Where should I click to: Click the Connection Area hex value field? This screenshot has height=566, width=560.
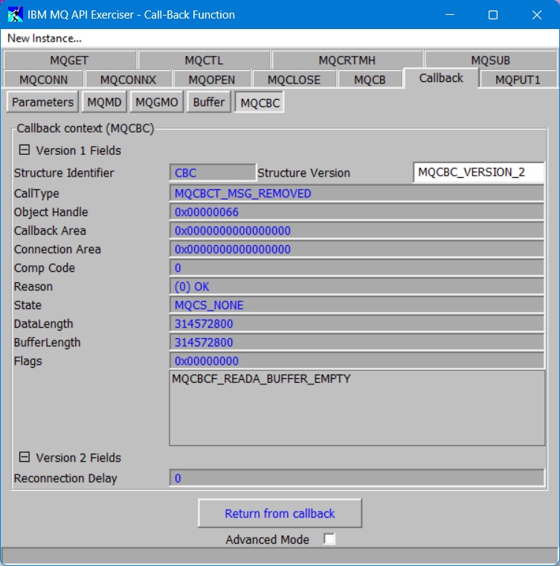(356, 249)
